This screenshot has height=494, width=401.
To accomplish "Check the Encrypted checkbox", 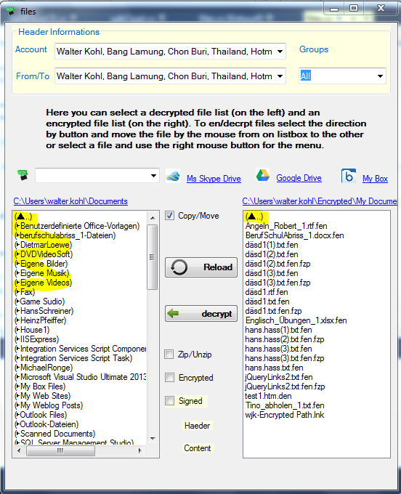I will coord(169,378).
